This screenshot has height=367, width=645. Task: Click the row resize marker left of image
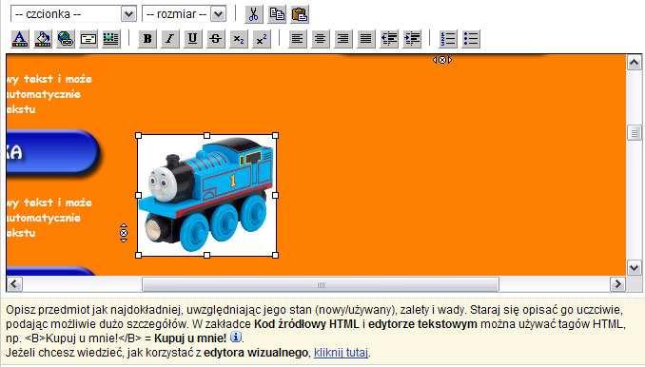pyautogui.click(x=124, y=233)
